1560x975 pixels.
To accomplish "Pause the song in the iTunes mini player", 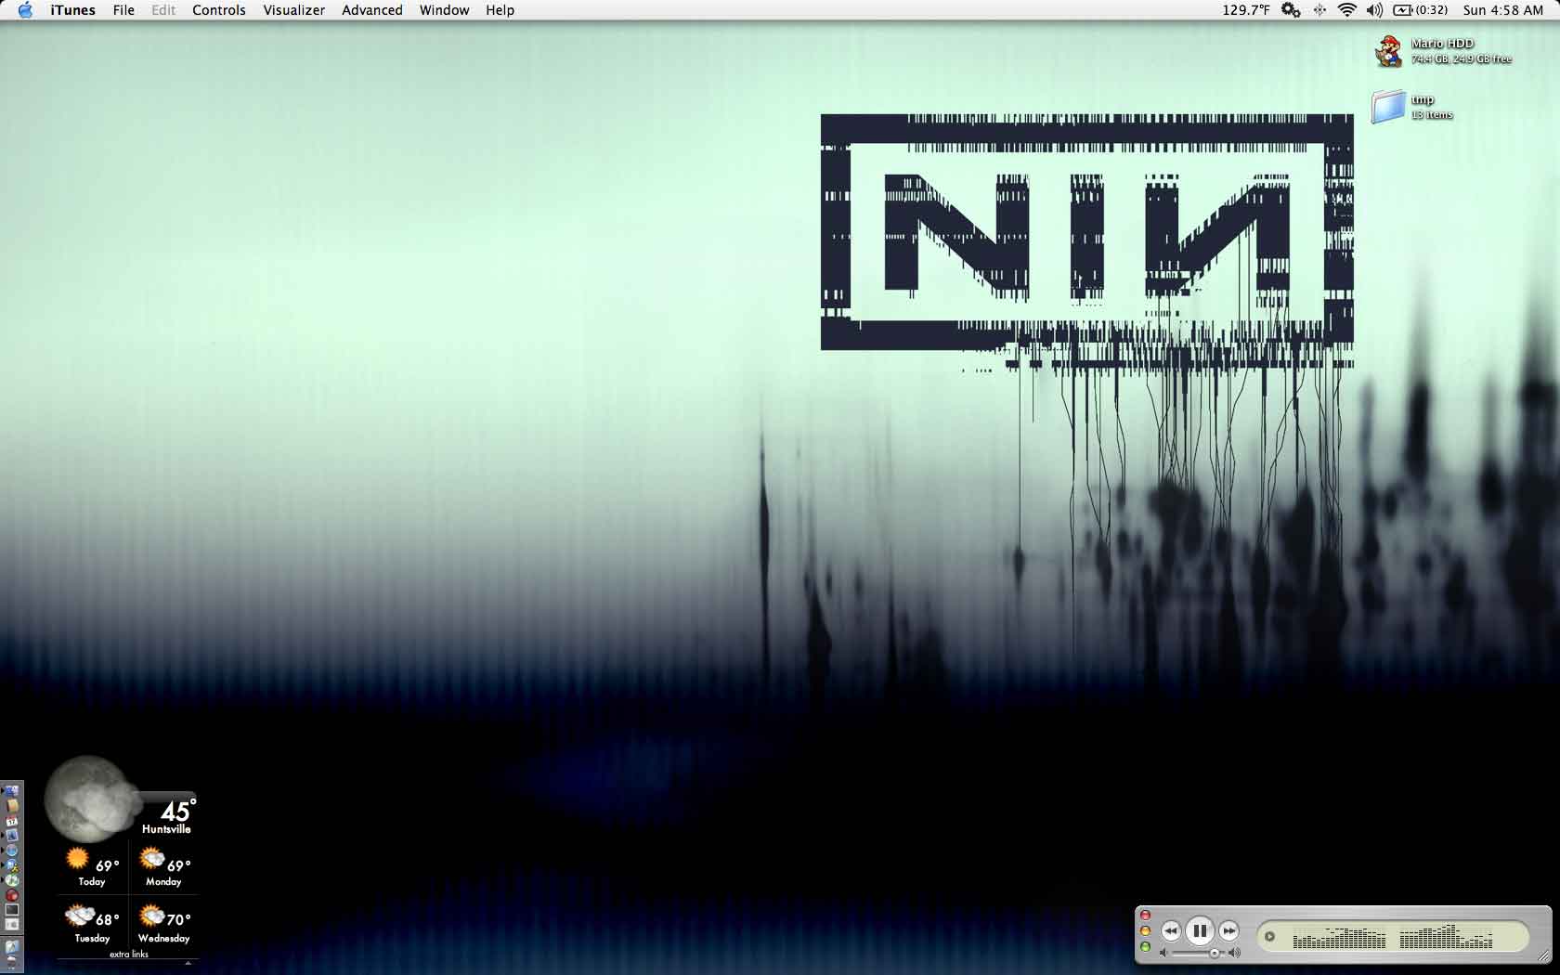I will 1200,930.
